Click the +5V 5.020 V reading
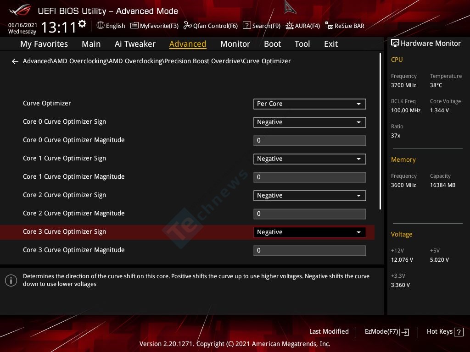The width and height of the screenshot is (470, 352). point(439,260)
